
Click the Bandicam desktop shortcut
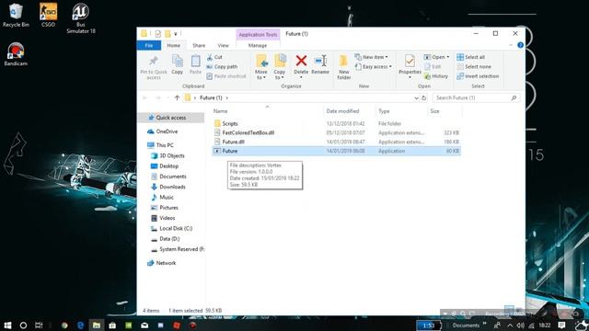click(16, 54)
